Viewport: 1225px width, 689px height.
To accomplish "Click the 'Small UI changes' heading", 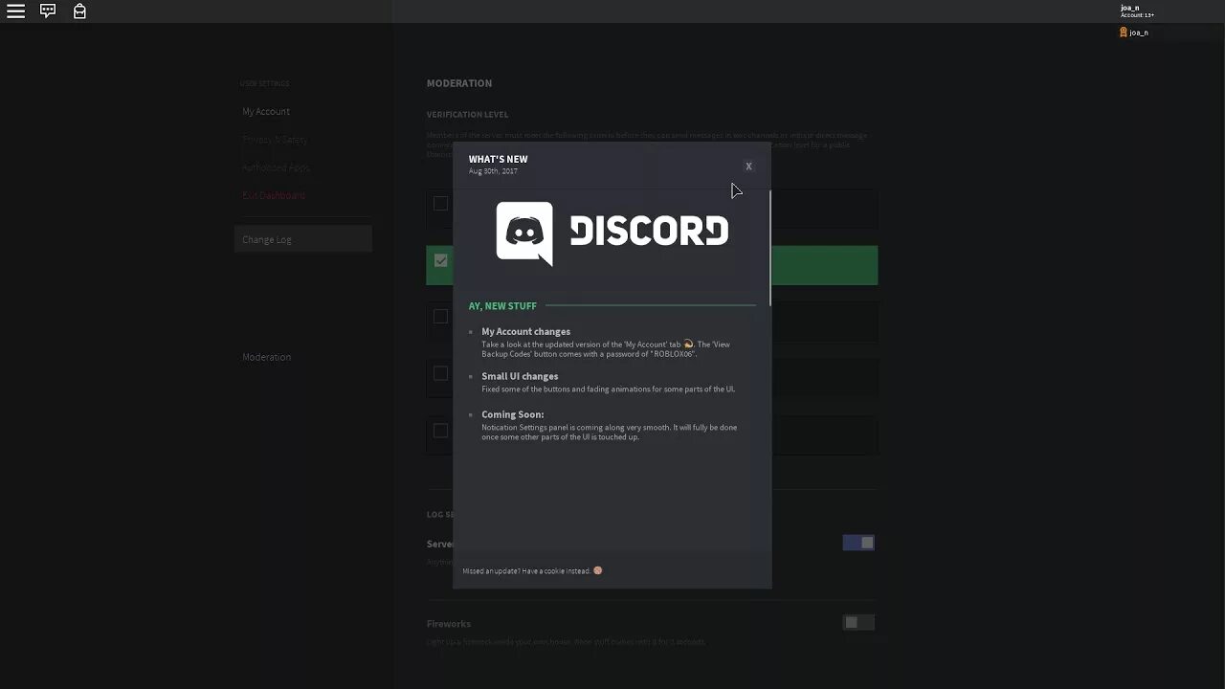I will [x=520, y=376].
